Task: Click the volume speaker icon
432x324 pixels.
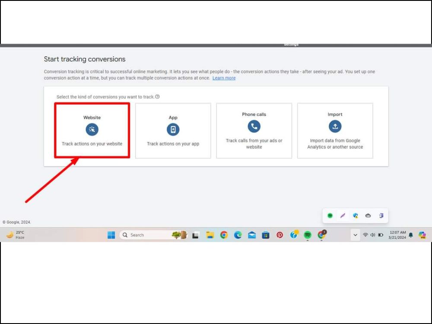Action: tap(373, 235)
